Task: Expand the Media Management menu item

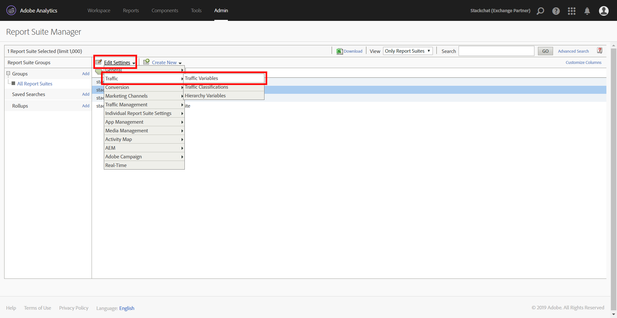Action: (x=144, y=131)
